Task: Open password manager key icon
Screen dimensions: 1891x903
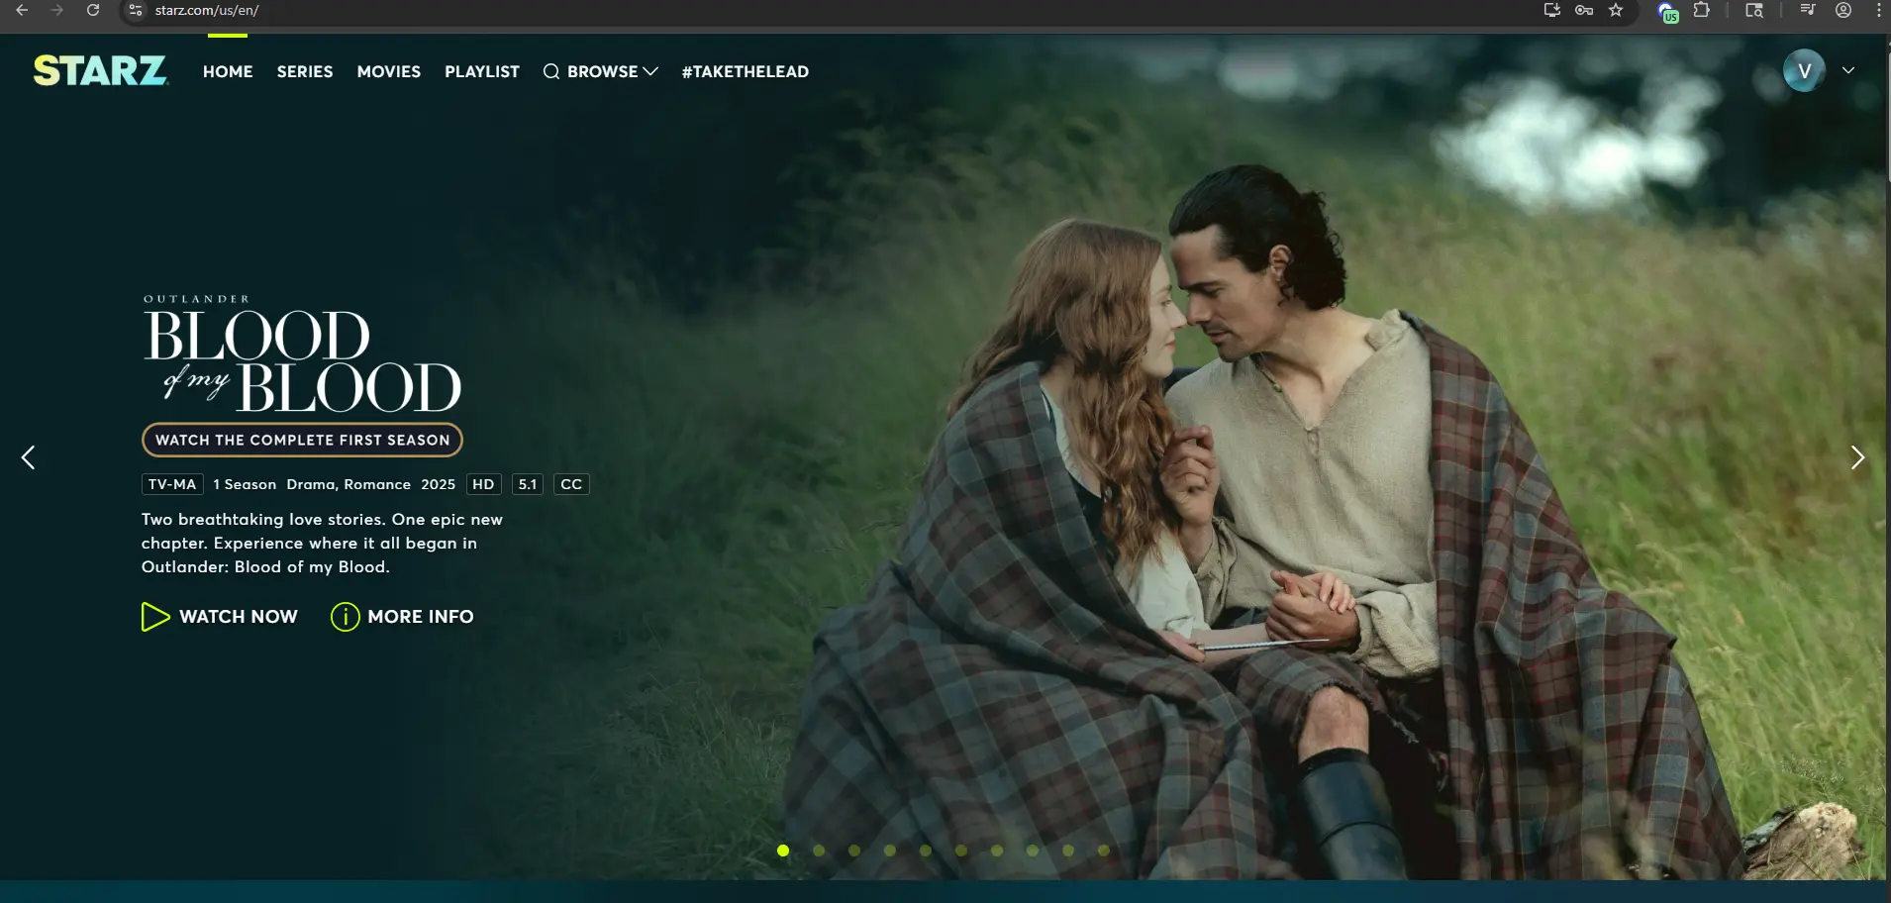Action: pyautogui.click(x=1584, y=10)
